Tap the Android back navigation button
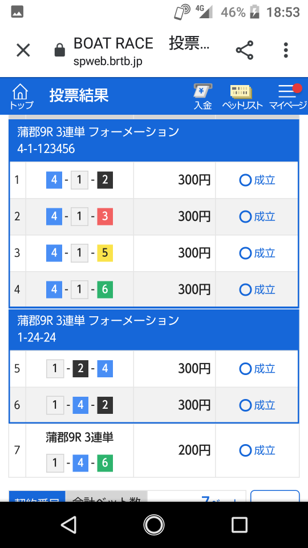Viewport: 308px width, 548px height. tap(69, 525)
